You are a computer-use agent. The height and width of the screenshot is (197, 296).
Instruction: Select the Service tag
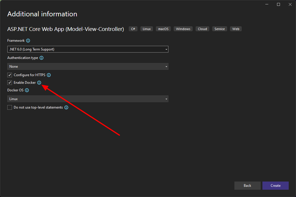220,29
